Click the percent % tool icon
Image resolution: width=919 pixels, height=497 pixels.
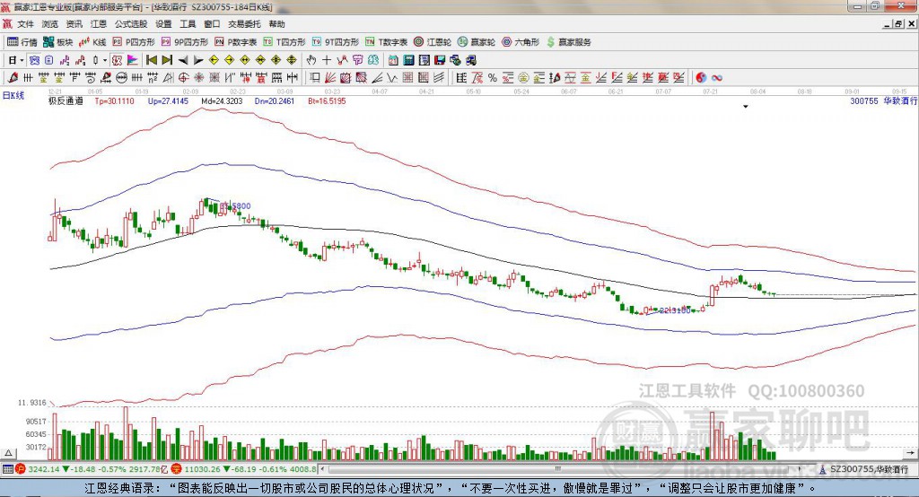pyautogui.click(x=493, y=78)
